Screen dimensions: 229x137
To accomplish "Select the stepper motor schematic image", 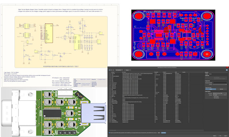I will point(60,45).
